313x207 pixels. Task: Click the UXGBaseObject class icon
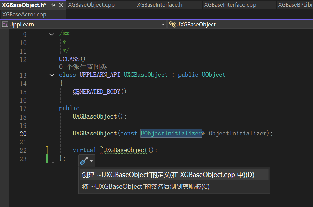pyautogui.click(x=172, y=24)
